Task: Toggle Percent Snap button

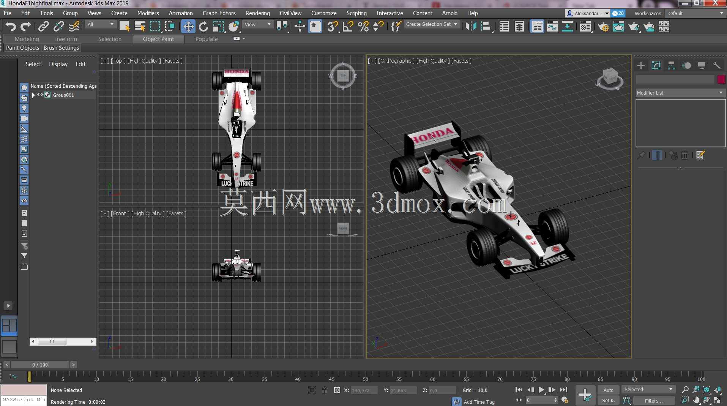Action: coord(363,27)
